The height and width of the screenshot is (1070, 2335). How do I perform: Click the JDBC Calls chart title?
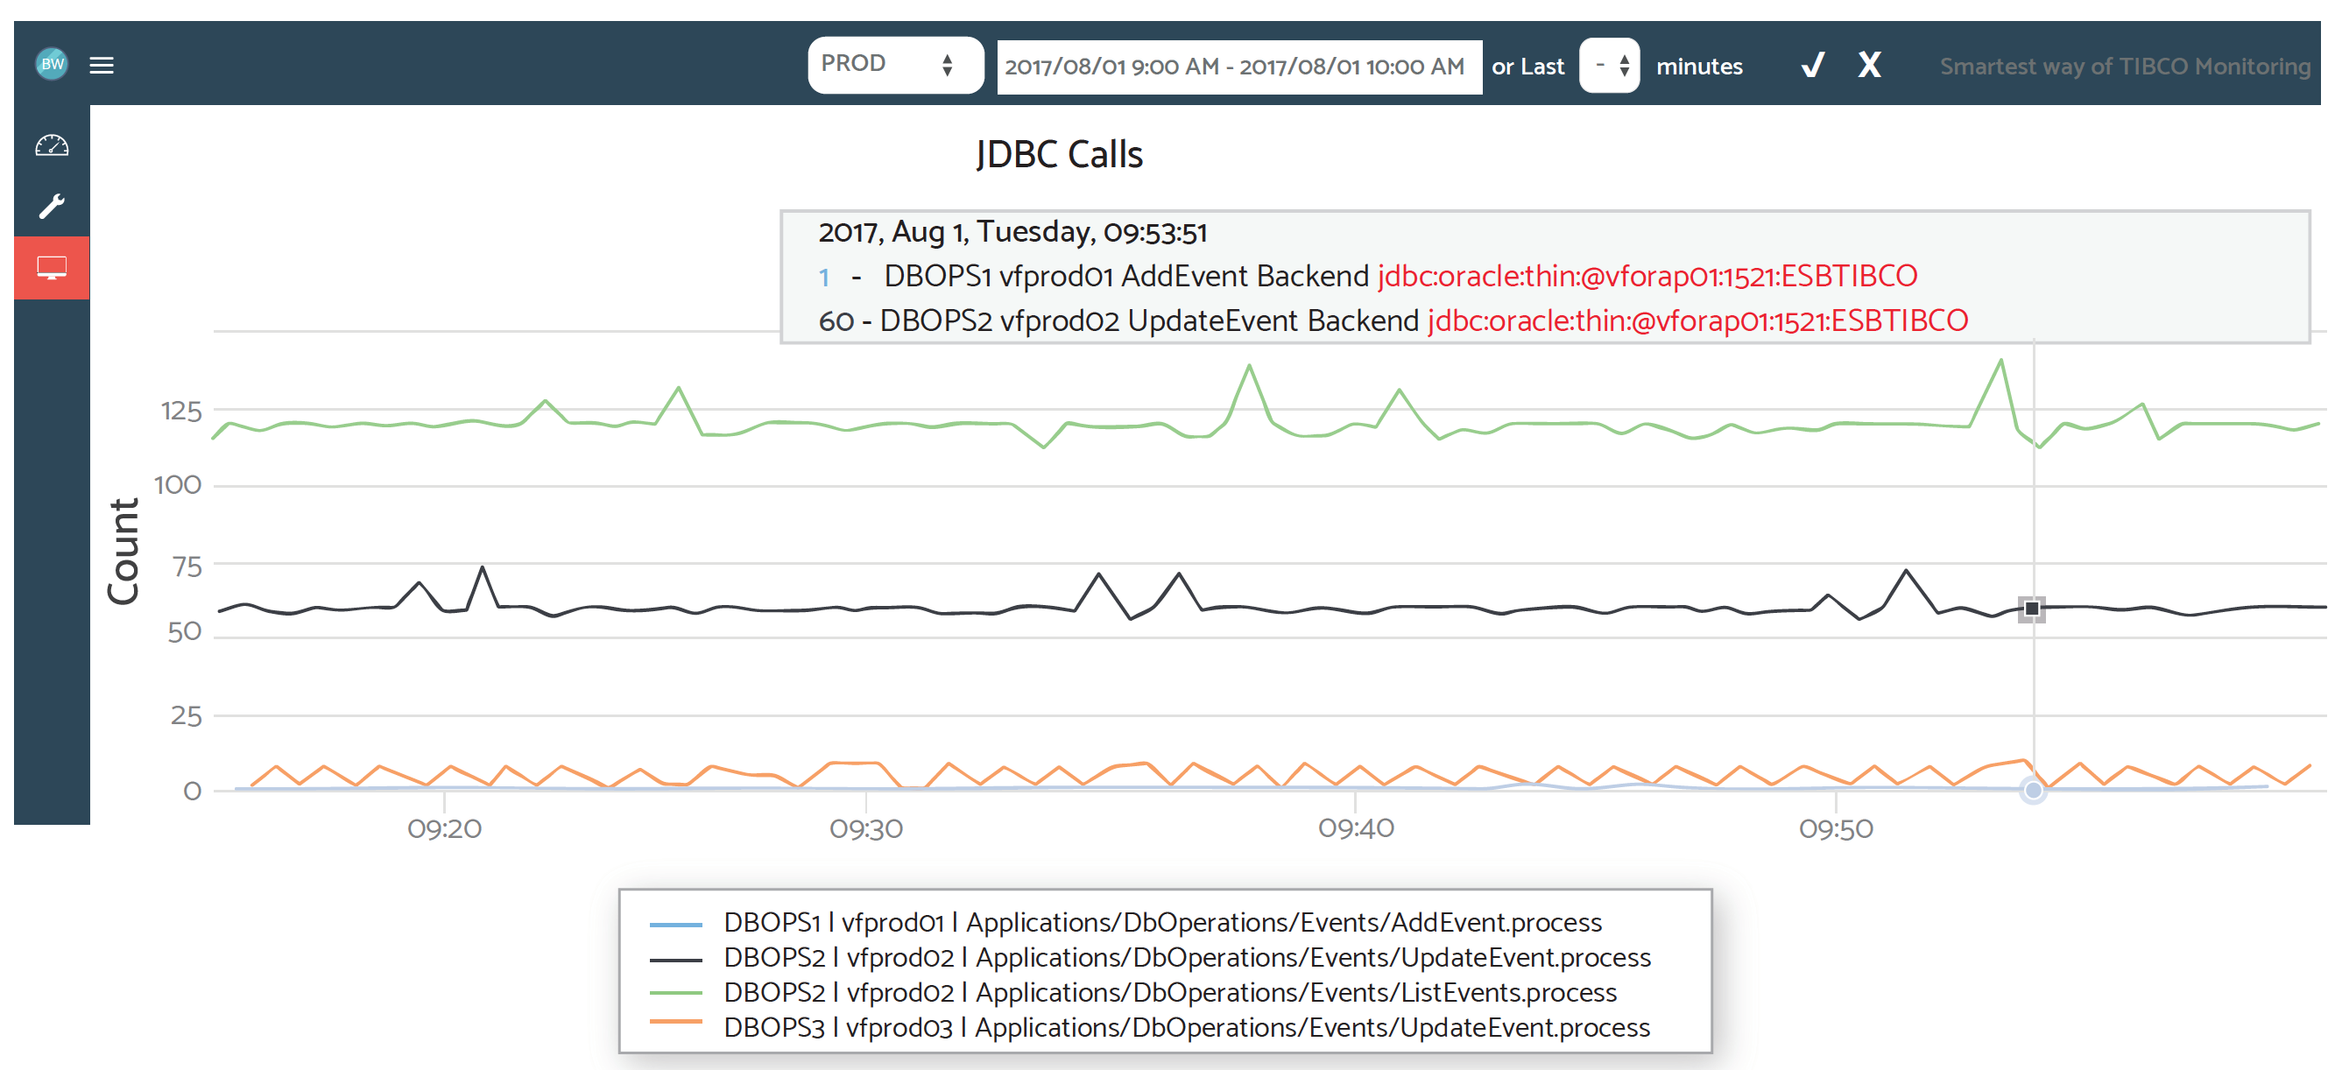[x=1059, y=155]
